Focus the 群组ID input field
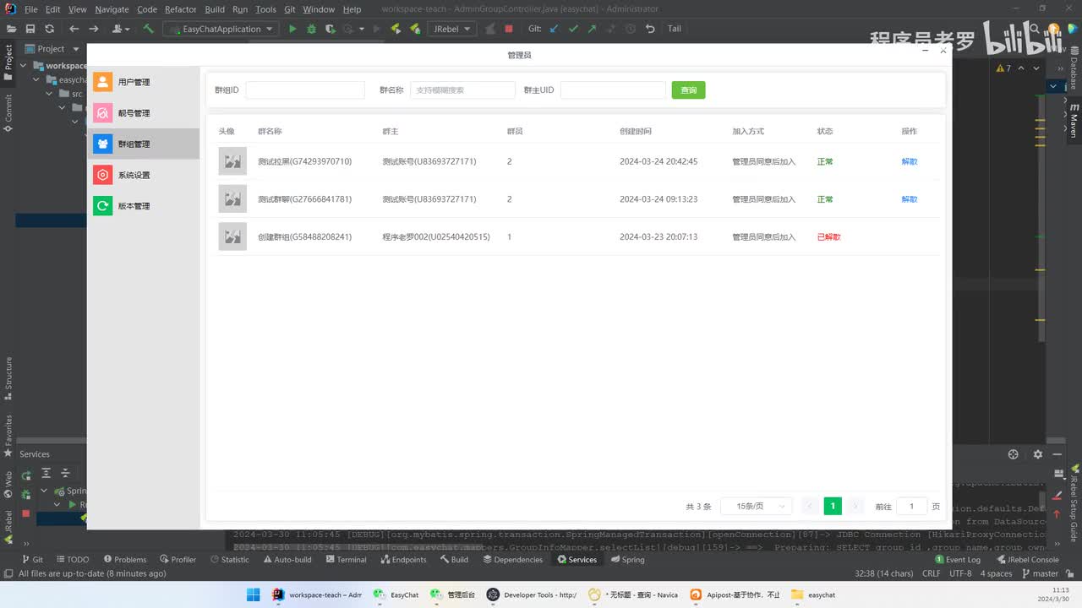This screenshot has height=608, width=1082. 305,90
